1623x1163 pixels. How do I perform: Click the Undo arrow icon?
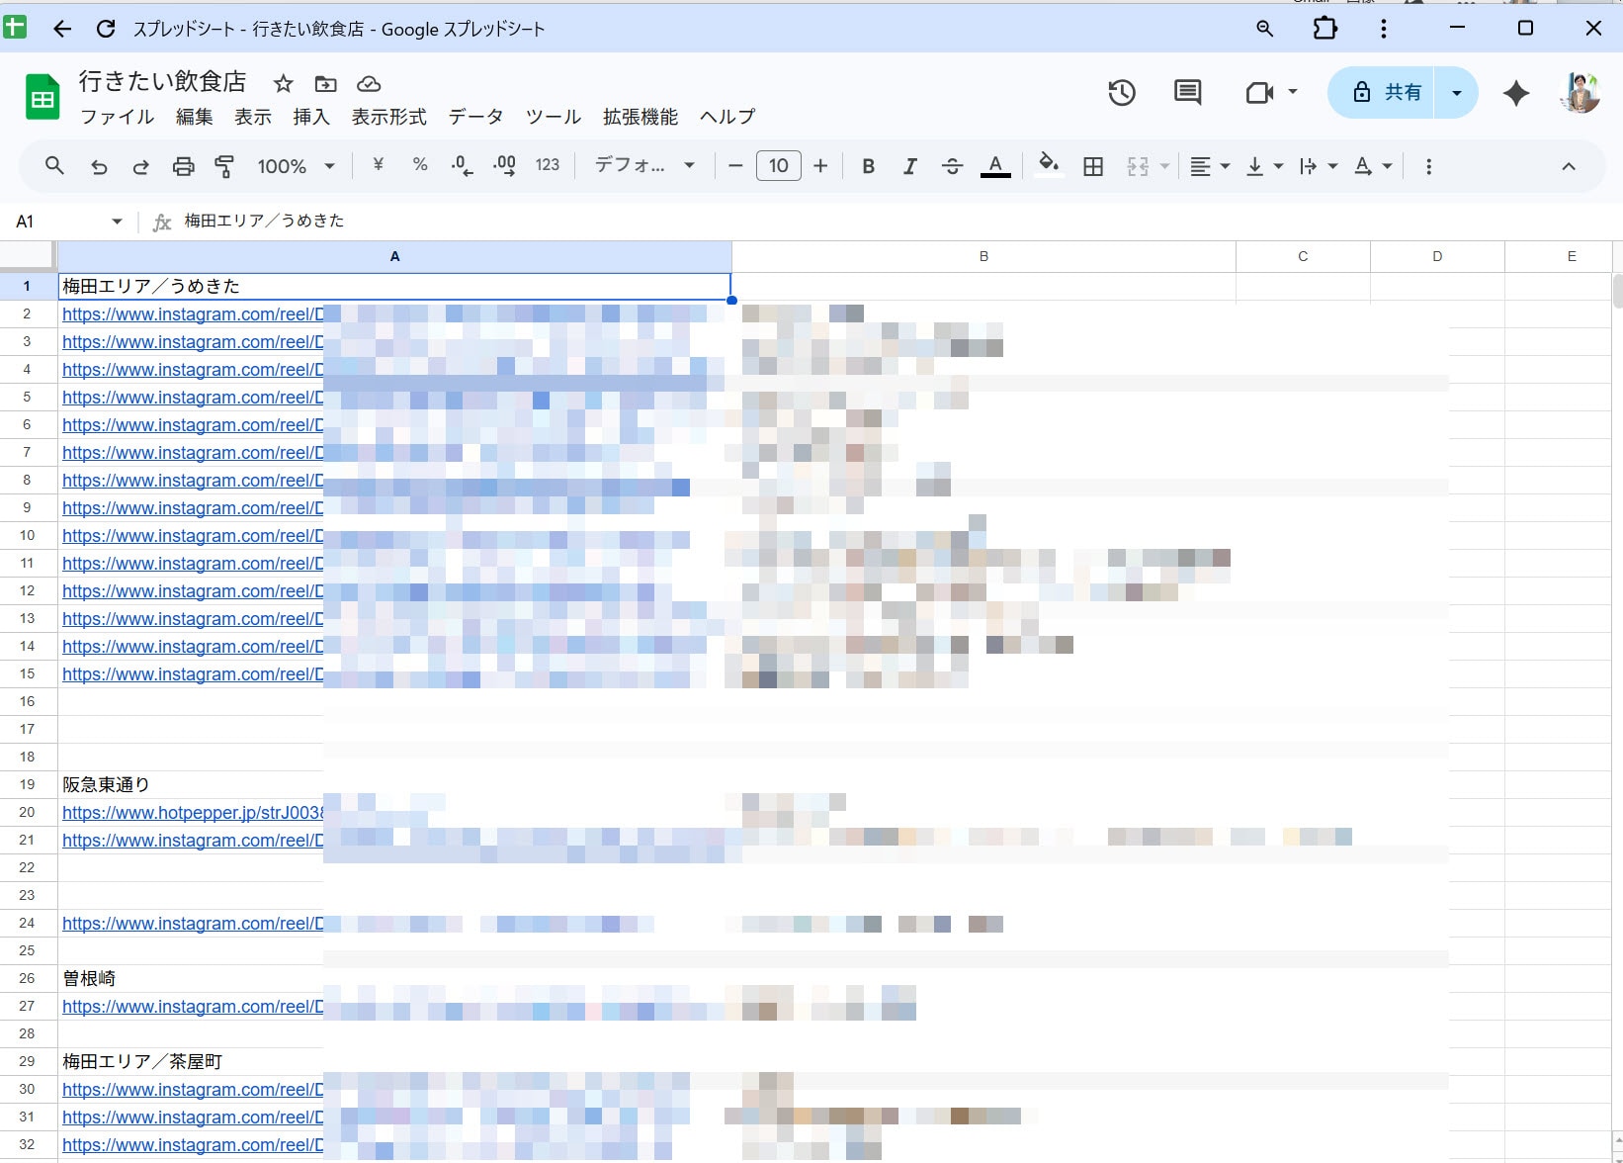click(99, 166)
